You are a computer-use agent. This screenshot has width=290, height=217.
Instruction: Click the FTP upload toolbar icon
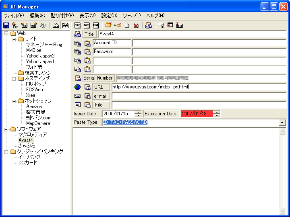[15, 25]
